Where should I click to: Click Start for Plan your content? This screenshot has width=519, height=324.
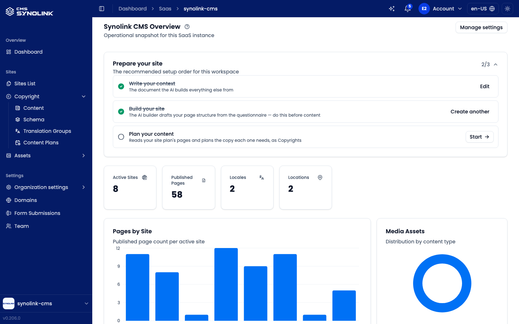[x=479, y=137]
